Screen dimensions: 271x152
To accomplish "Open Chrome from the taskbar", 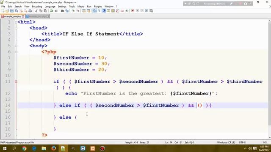I will pos(24,148).
